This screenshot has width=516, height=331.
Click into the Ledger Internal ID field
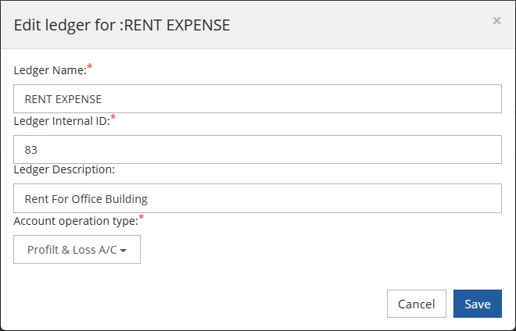click(257, 149)
